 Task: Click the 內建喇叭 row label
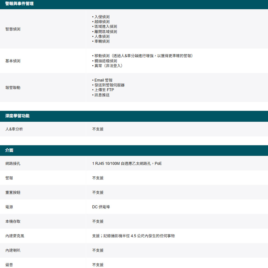click(x=13, y=250)
